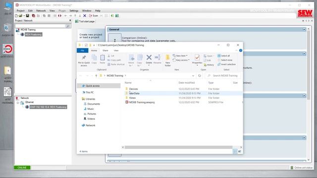Click red double-arrow compare icon in toolbar
The width and height of the screenshot is (317, 178).
(x=59, y=16)
